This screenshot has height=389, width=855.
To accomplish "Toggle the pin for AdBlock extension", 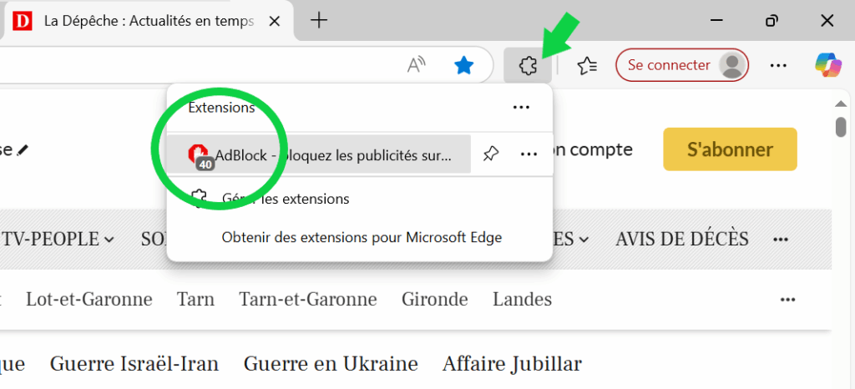I will click(491, 154).
